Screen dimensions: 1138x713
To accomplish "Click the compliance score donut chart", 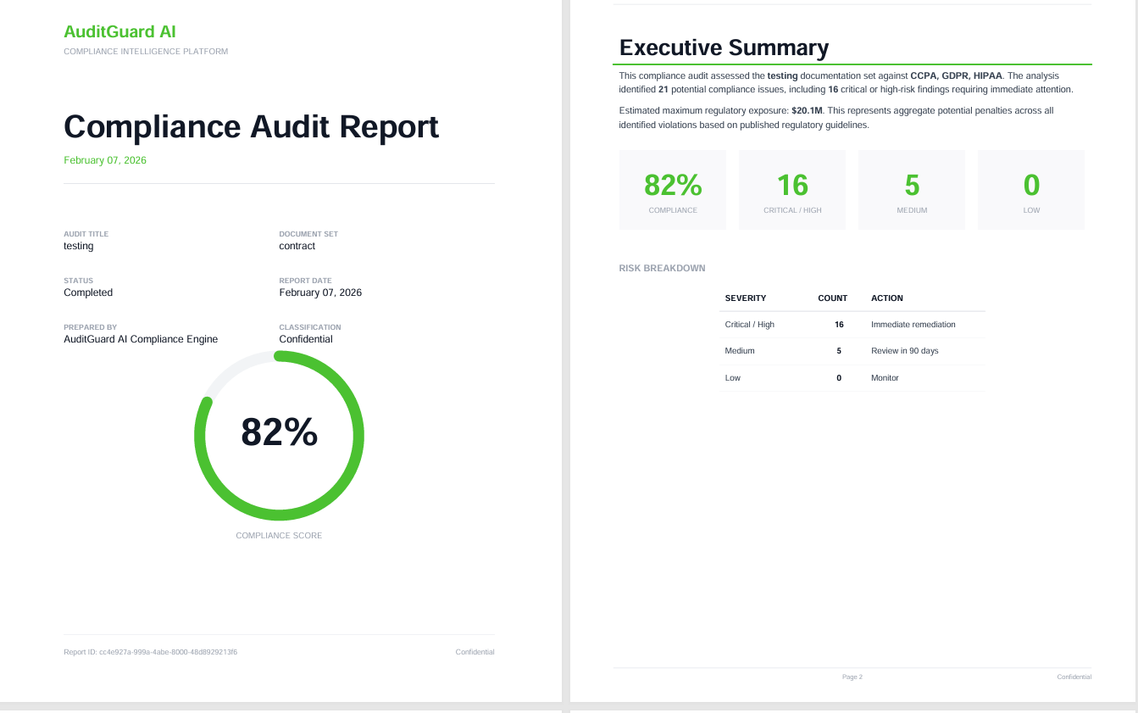I will click(x=279, y=433).
